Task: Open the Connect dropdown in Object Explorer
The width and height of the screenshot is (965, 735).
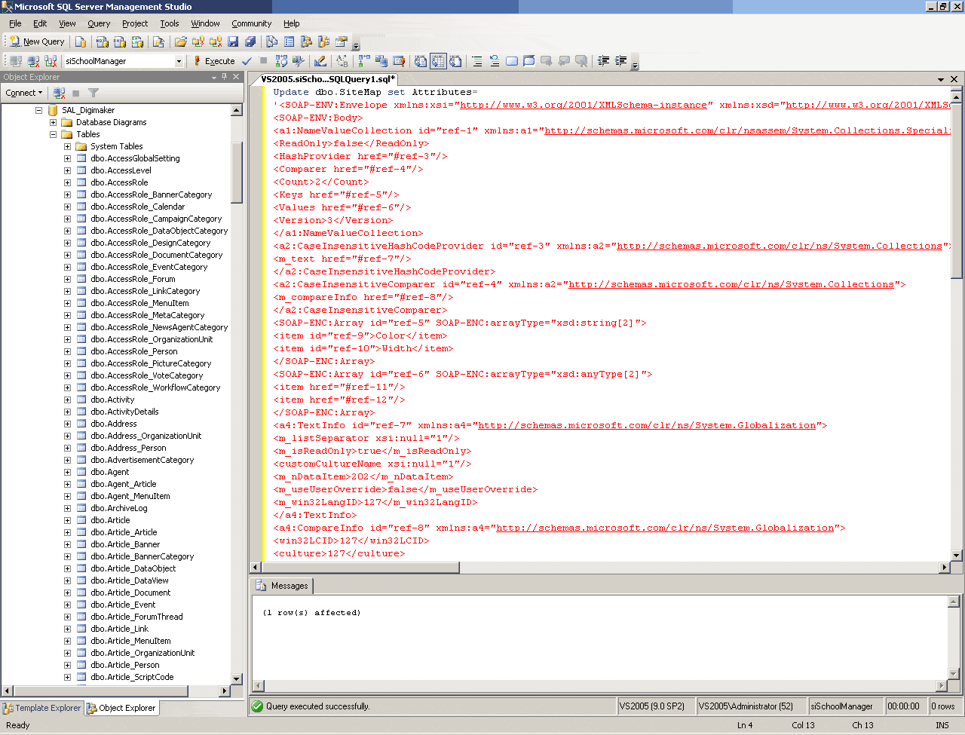Action: pyautogui.click(x=24, y=93)
